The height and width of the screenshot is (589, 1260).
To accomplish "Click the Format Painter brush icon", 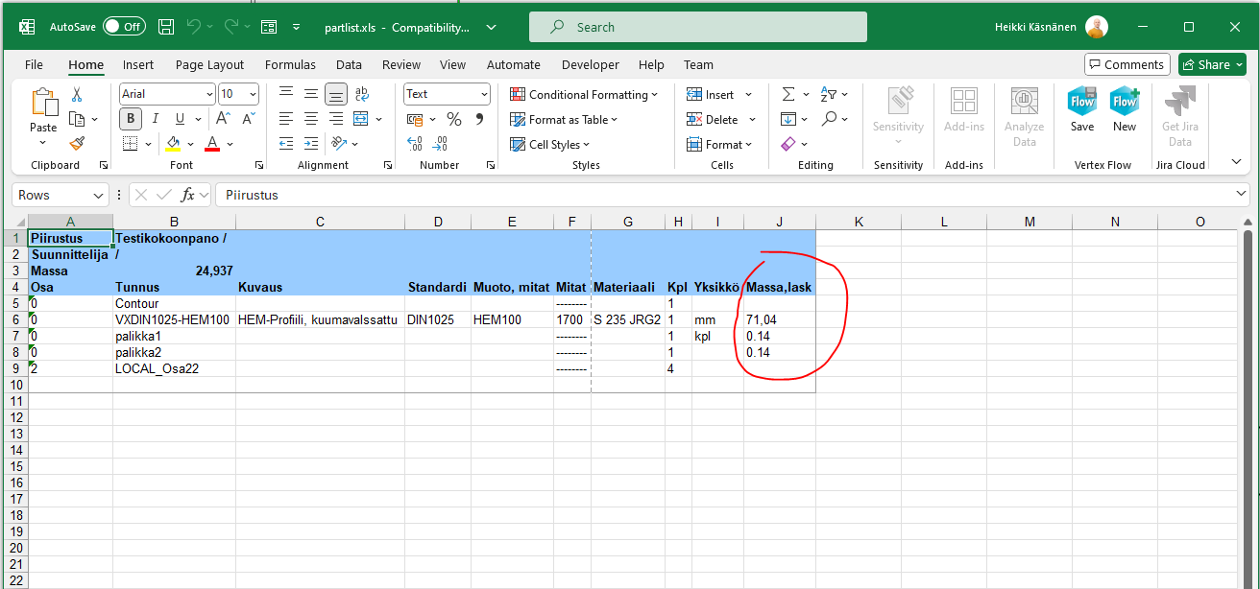I will 77,144.
